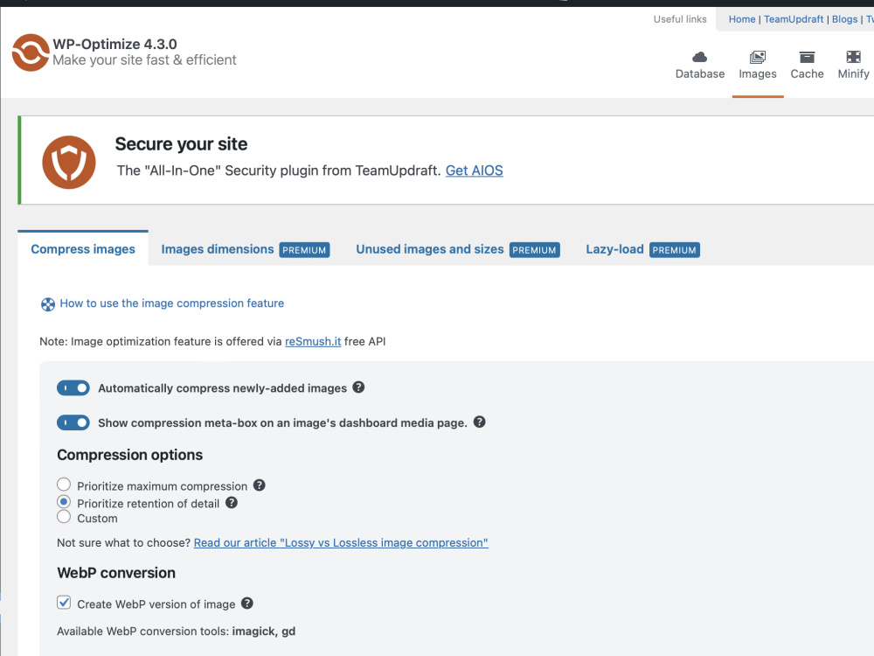Viewport: 874px width, 656px height.
Task: Click the 'Secure your site' heading
Action: [x=181, y=144]
